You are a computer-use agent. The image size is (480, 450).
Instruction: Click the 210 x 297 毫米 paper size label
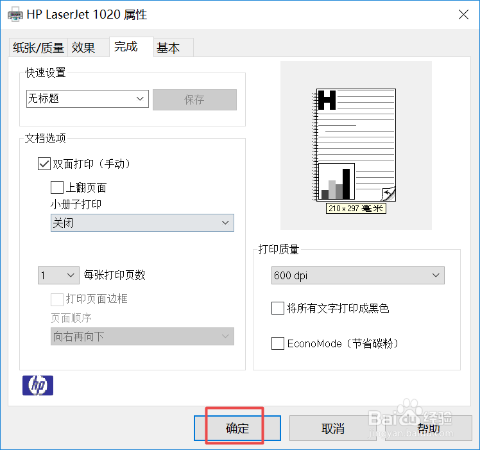(x=356, y=208)
